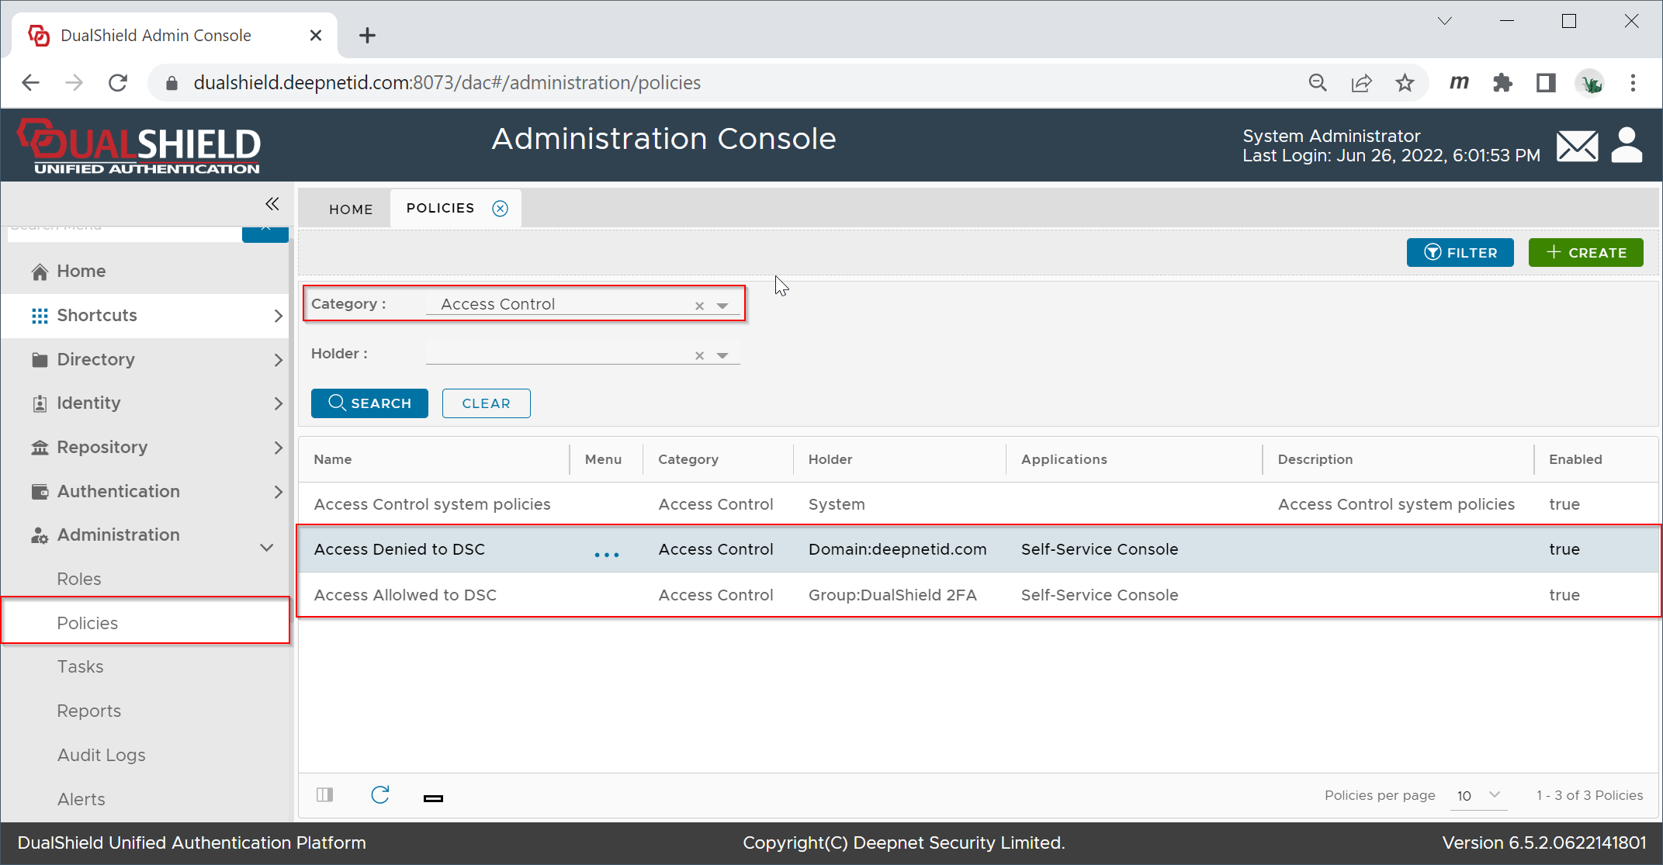Open three-dots menu for Access Denied to DSC
This screenshot has width=1663, height=865.
pyautogui.click(x=606, y=554)
